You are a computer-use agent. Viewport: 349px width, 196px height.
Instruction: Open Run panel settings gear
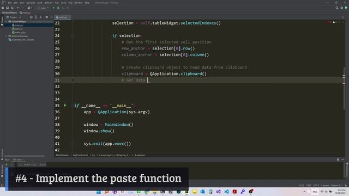tap(338, 160)
